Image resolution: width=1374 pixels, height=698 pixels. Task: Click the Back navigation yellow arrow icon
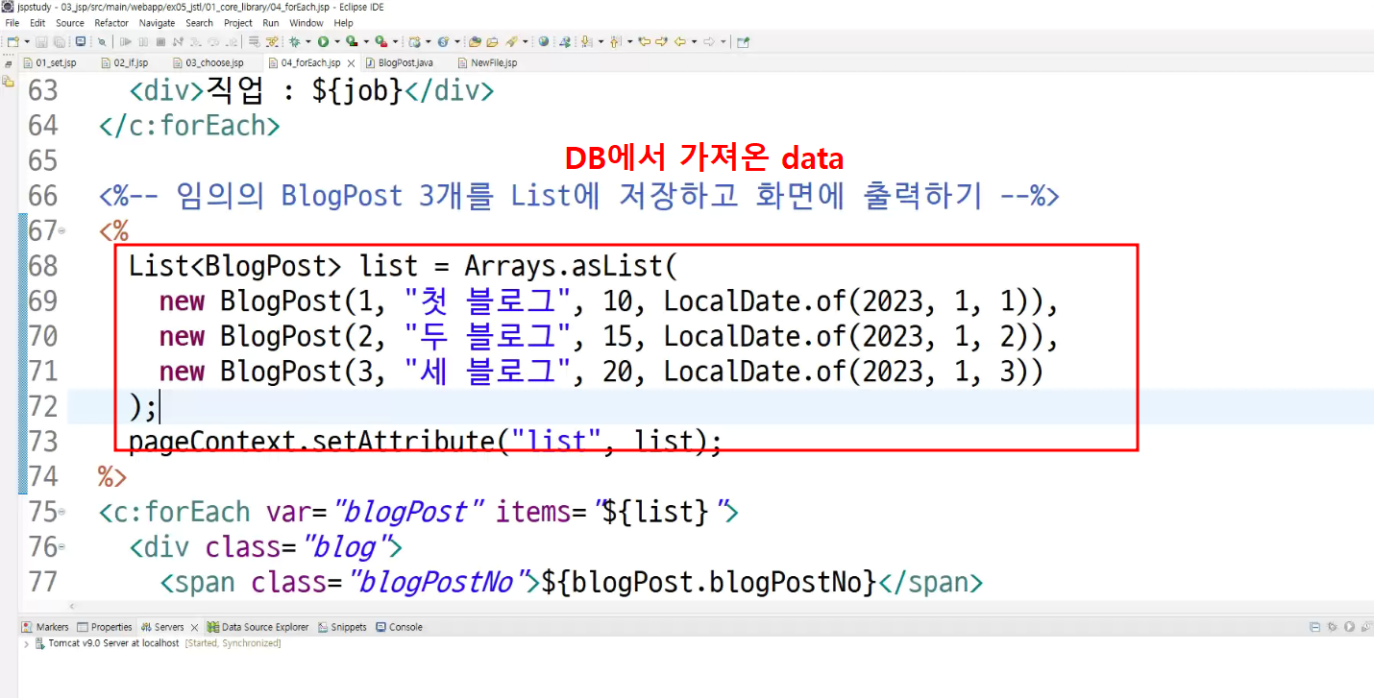tap(680, 42)
